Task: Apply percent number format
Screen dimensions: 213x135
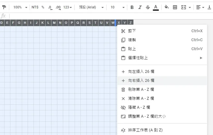Action: [43, 7]
